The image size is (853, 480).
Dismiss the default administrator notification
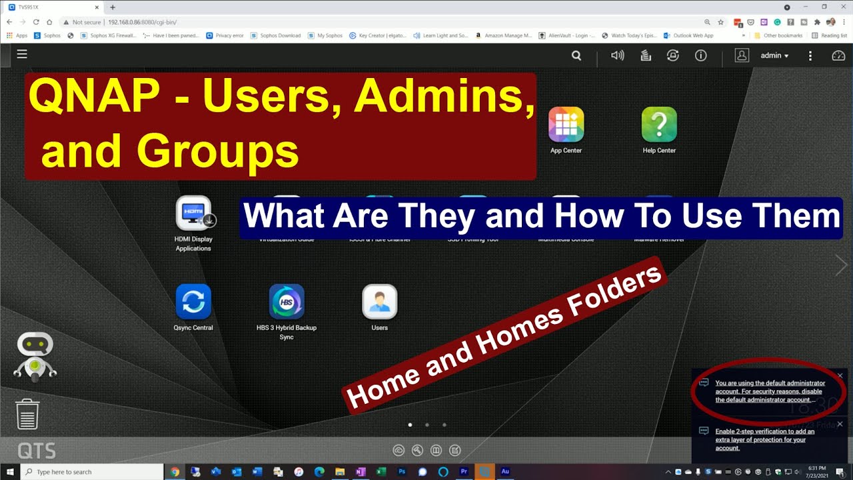point(840,376)
